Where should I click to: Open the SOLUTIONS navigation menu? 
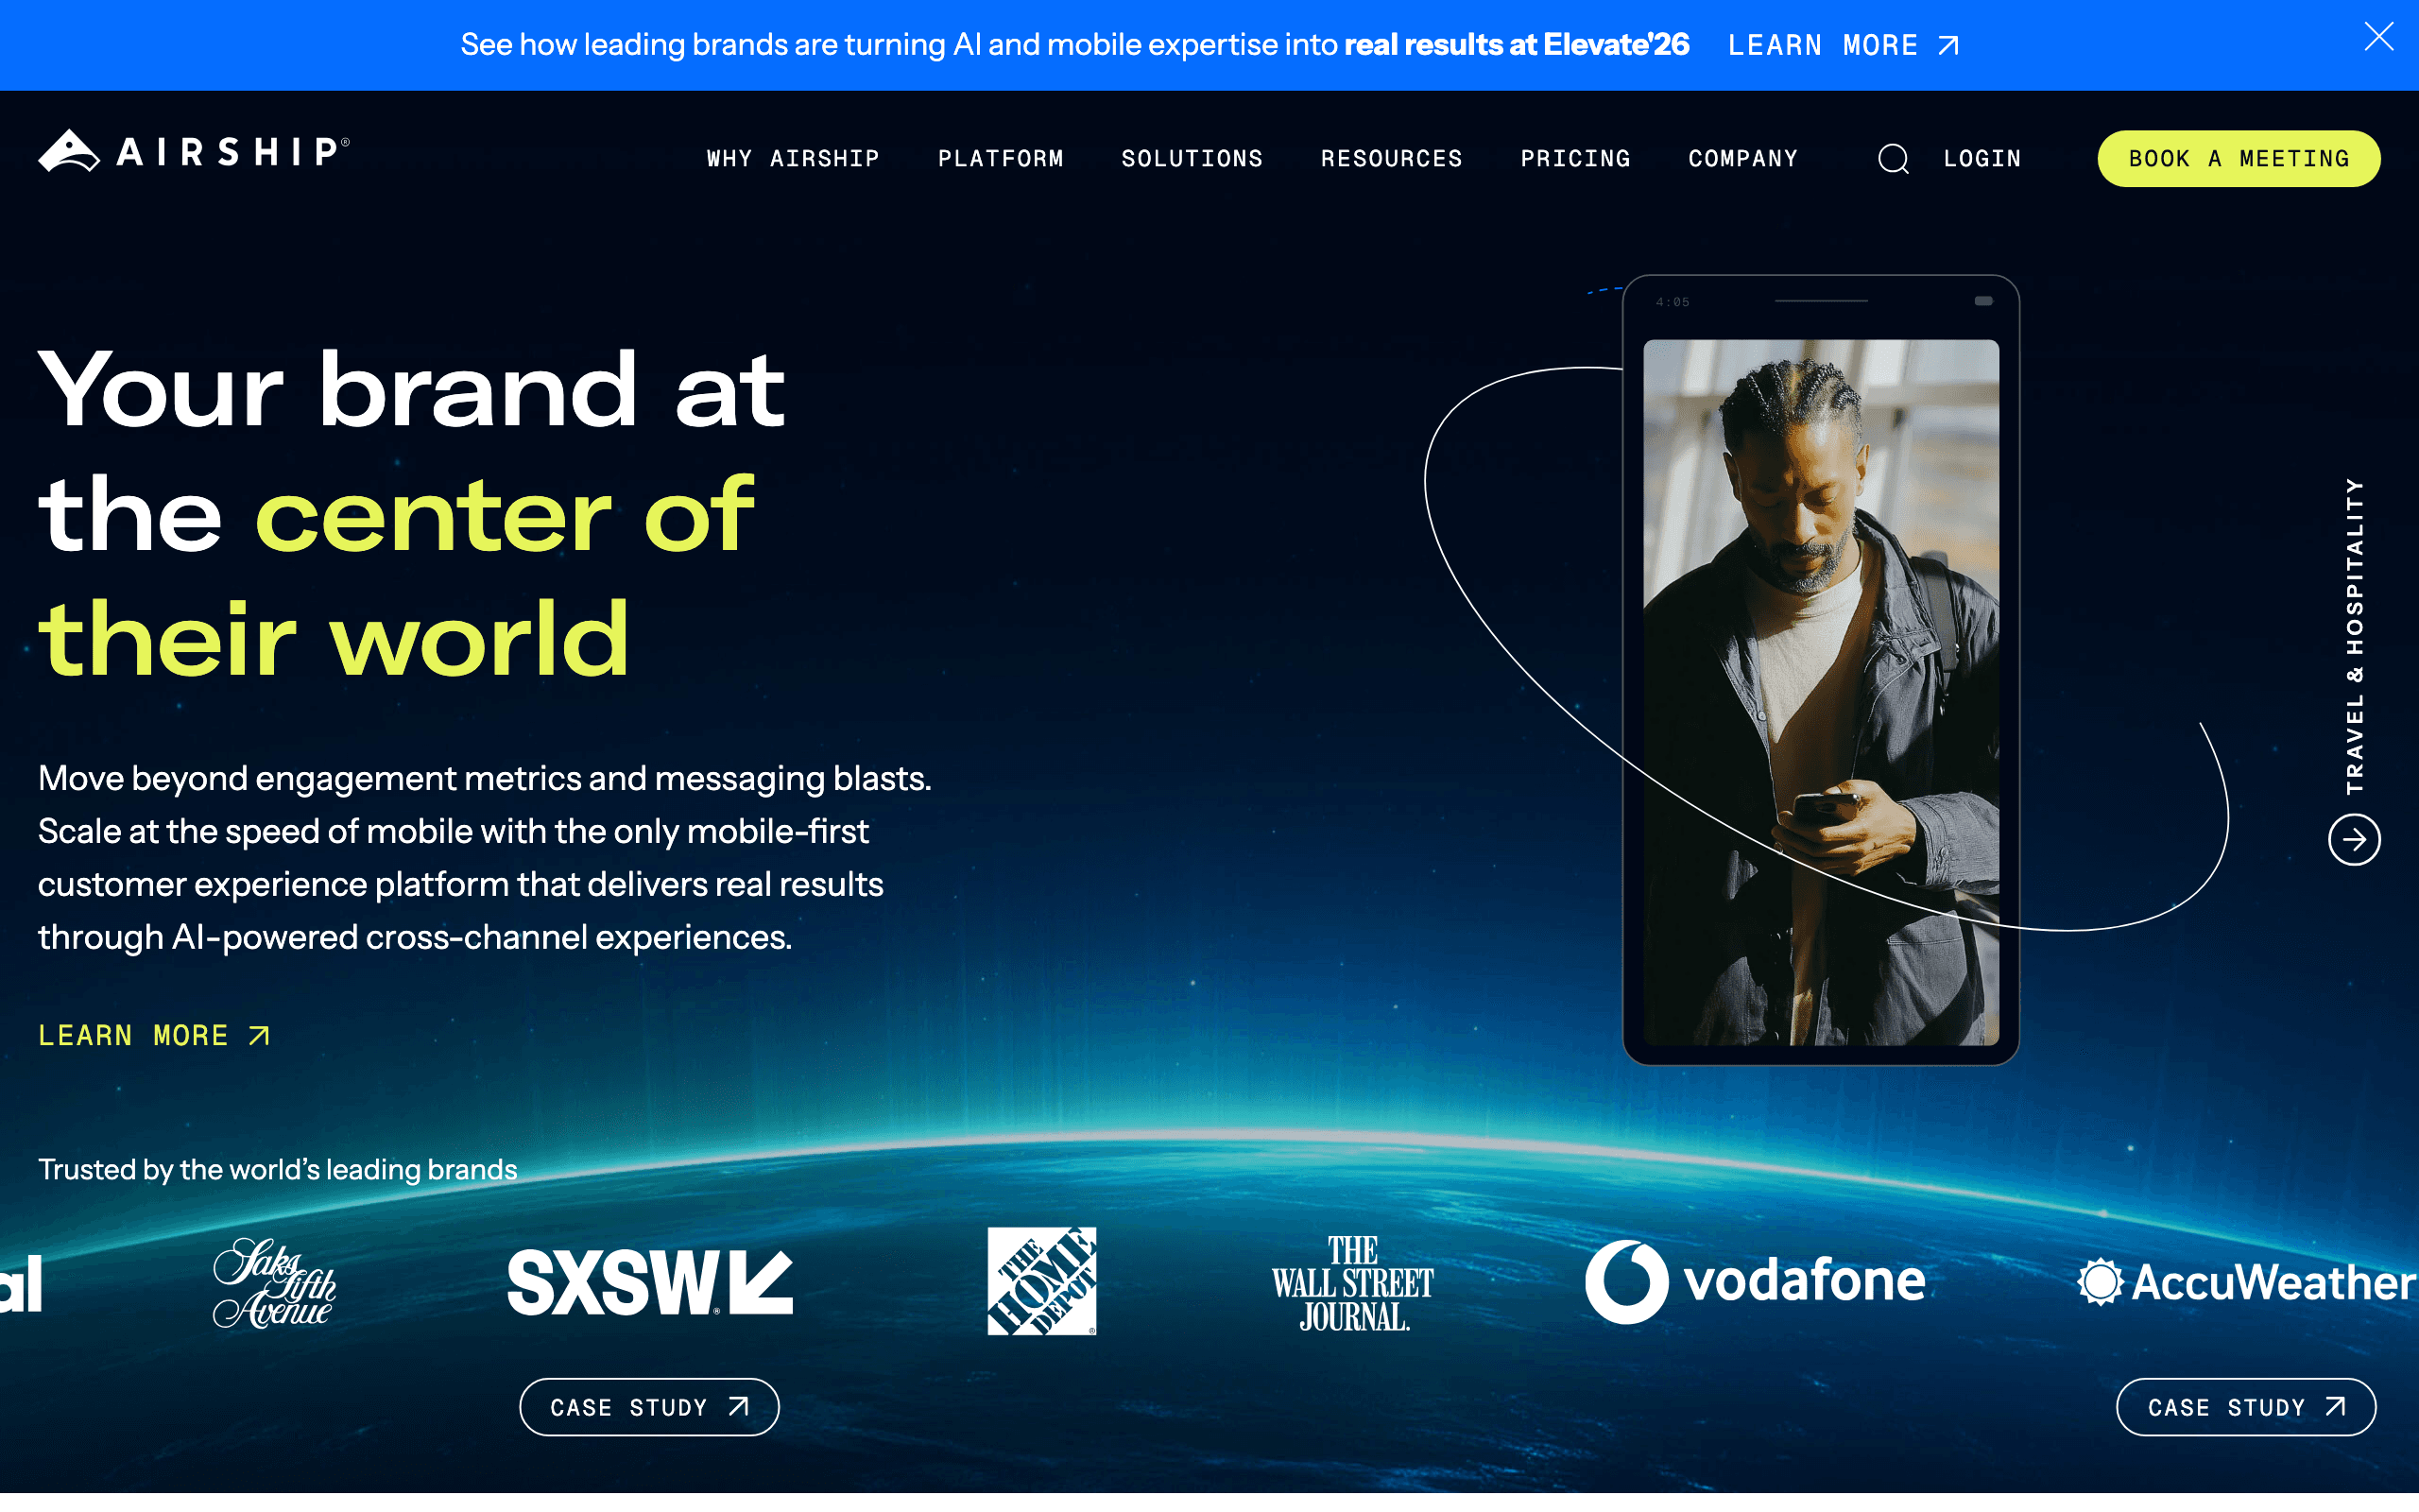[1192, 158]
